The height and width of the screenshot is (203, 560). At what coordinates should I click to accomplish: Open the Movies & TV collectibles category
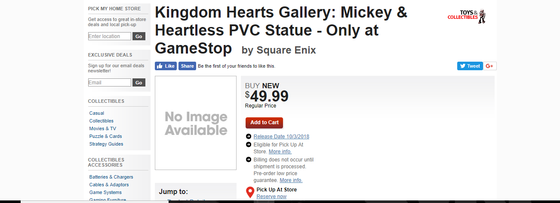click(103, 128)
